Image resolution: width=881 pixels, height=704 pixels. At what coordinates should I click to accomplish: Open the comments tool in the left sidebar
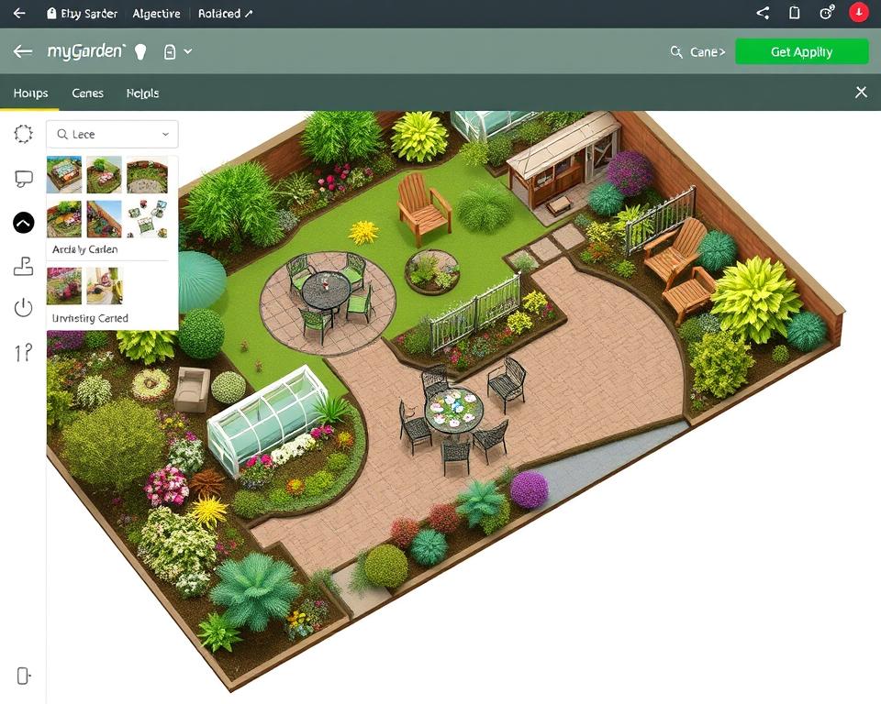click(x=24, y=178)
